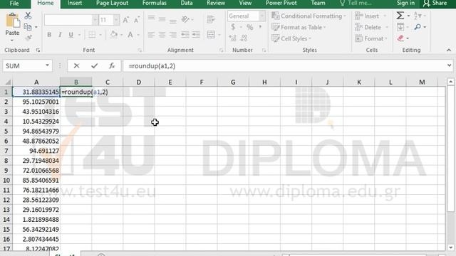Switch to the Page Layout tab
Screen dimensions: 456x256
tap(112, 3)
